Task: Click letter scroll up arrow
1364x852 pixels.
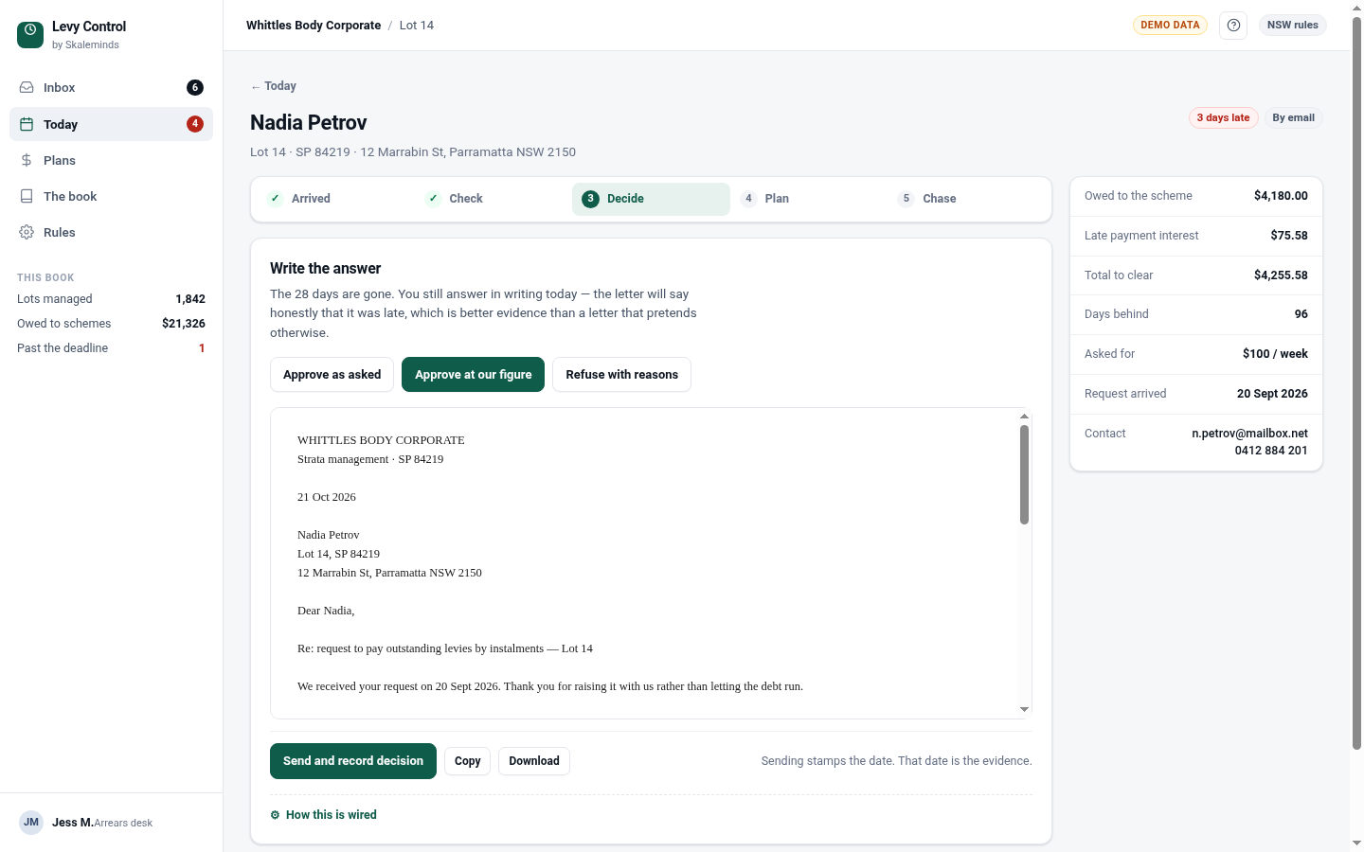Action: [1024, 416]
